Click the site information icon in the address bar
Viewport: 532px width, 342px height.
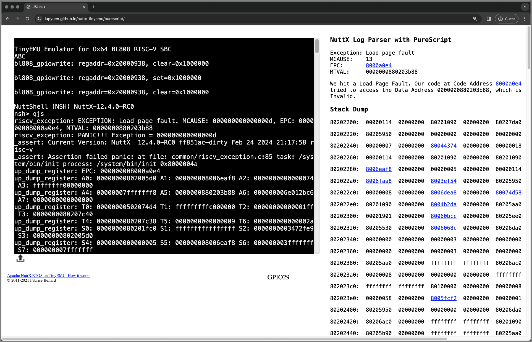click(39, 19)
